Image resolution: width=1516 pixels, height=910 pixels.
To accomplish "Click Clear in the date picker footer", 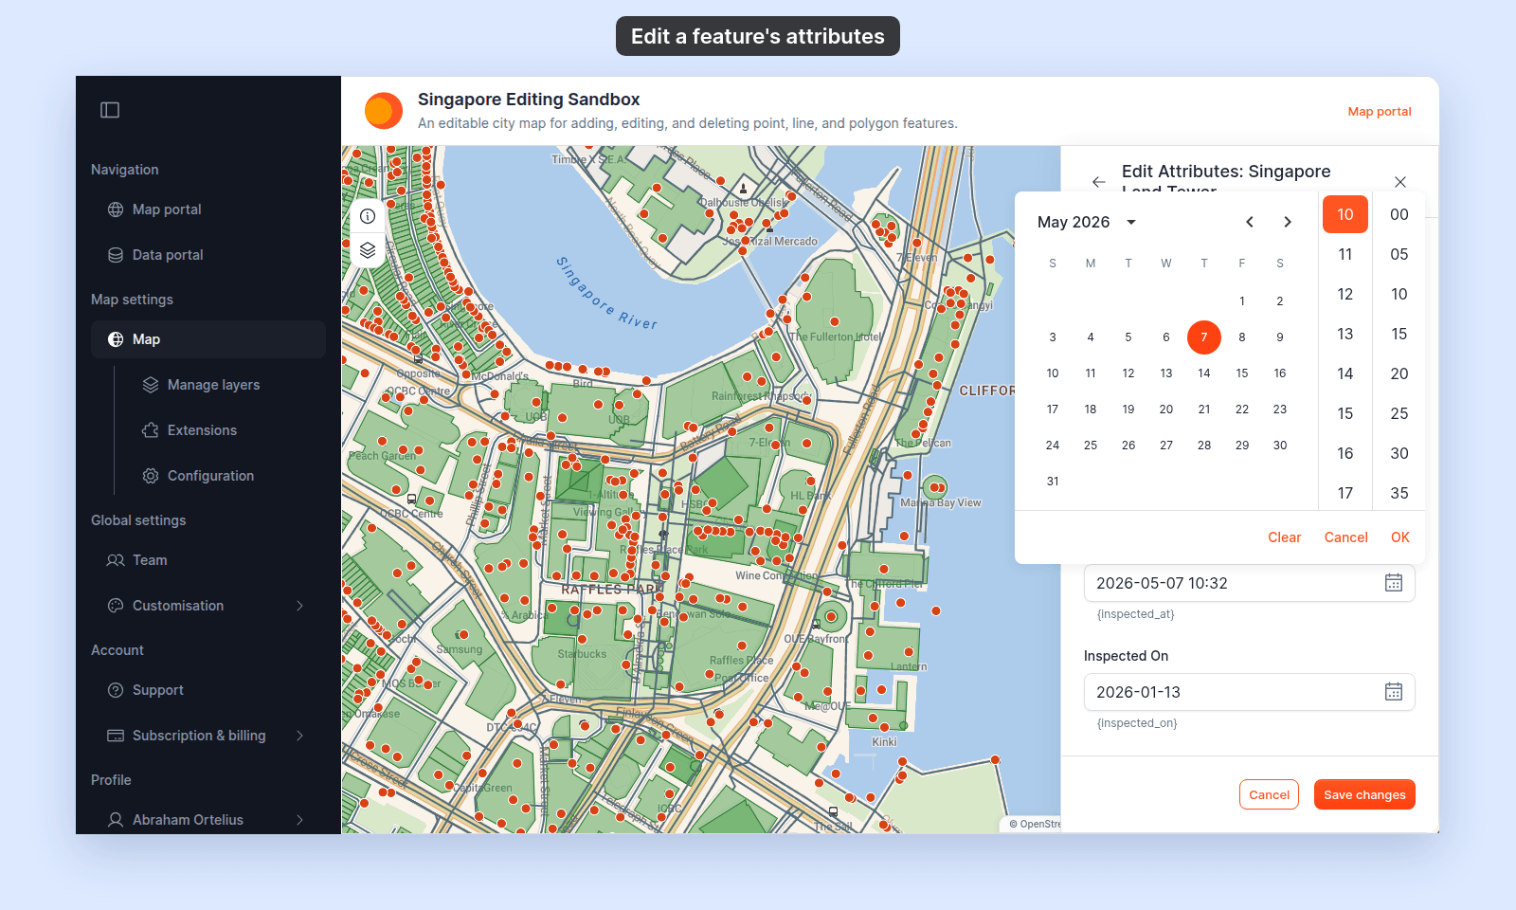I will (1285, 537).
